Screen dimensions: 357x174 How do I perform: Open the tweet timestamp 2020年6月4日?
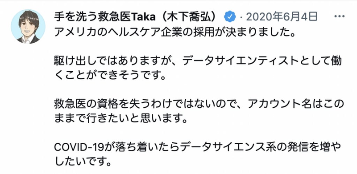click(282, 16)
